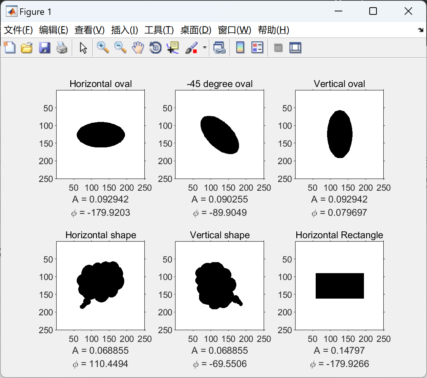The width and height of the screenshot is (427, 378).
Task: Select the title '-45 degree oval'
Action: click(220, 84)
